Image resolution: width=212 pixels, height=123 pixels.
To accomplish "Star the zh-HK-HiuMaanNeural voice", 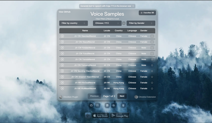I will pyautogui.click(x=152, y=88).
